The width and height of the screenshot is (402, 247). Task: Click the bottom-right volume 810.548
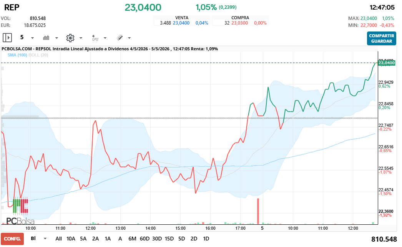pos(384,239)
